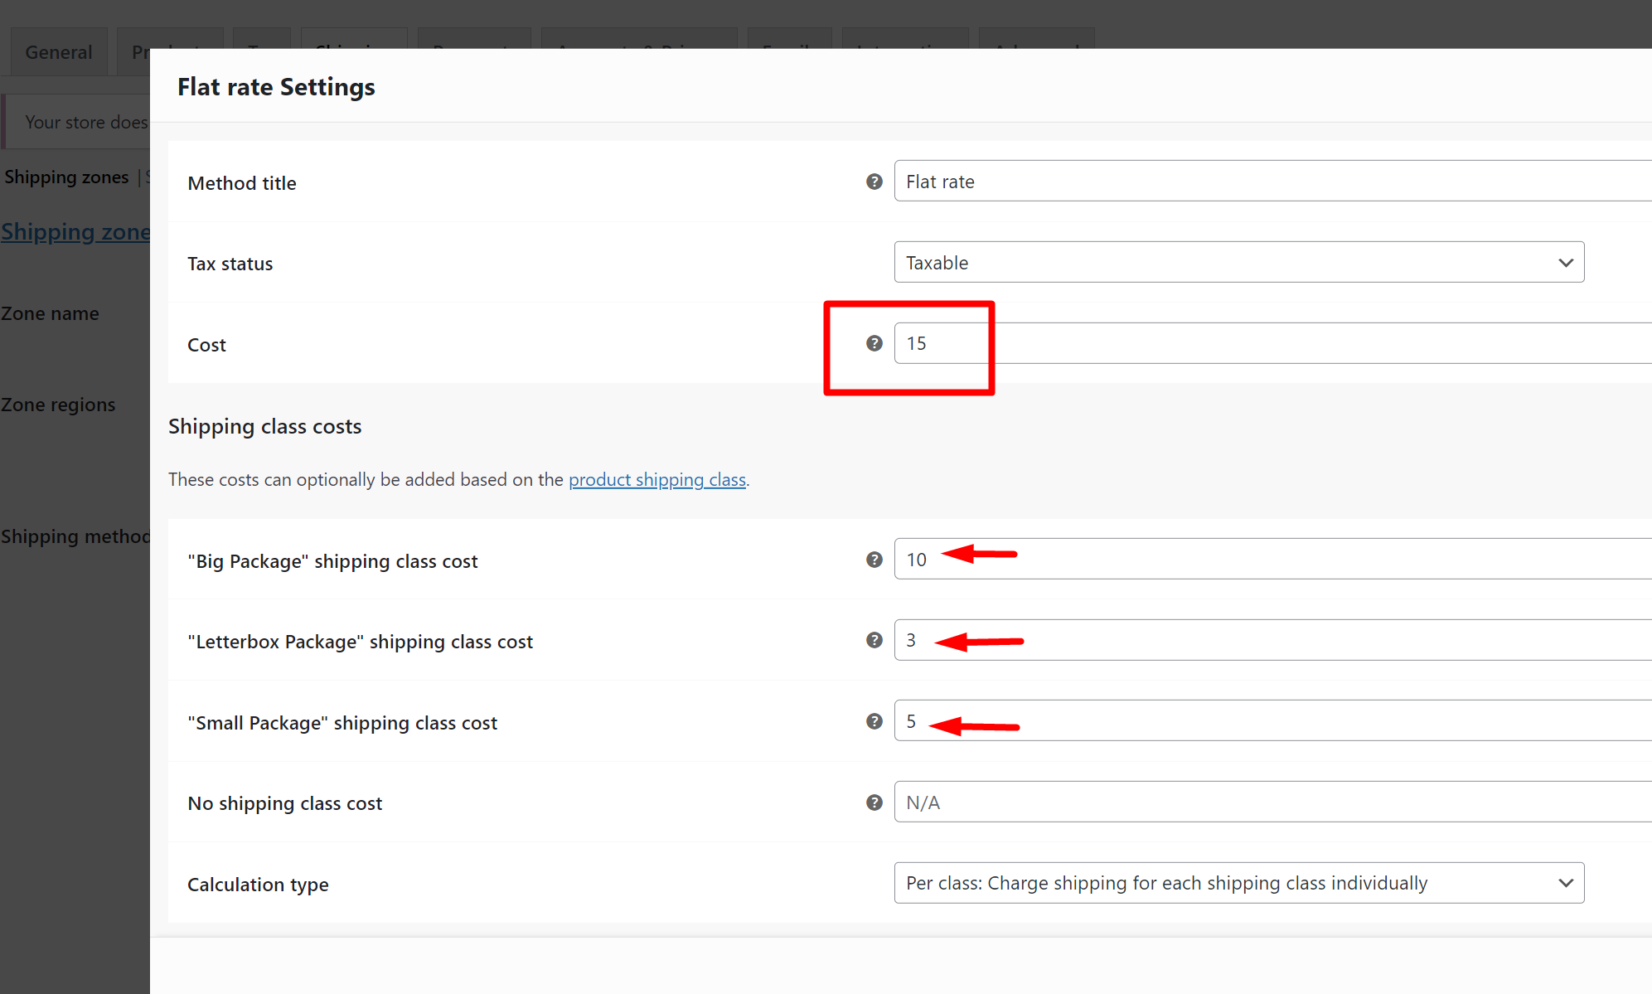Open the Calculation type dropdown
This screenshot has width=1652, height=994.
[x=1238, y=882]
